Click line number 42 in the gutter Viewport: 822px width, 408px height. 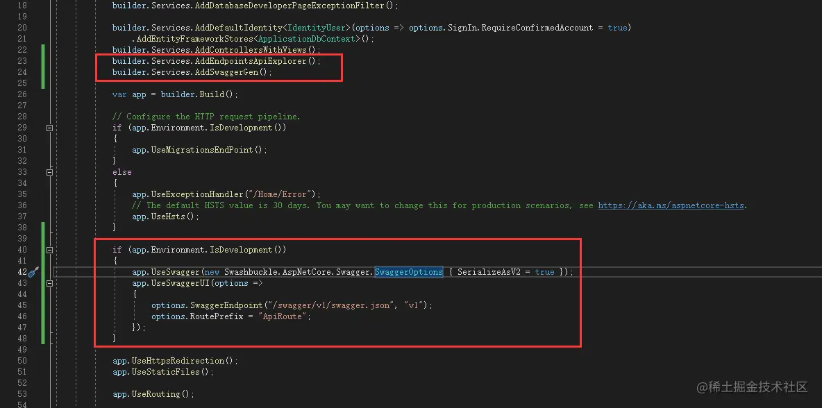click(22, 272)
